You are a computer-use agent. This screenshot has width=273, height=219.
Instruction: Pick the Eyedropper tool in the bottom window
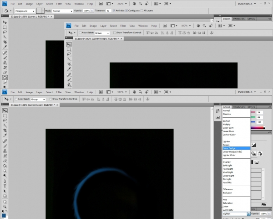5,136
